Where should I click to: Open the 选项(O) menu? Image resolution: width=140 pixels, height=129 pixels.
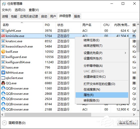point(20,10)
